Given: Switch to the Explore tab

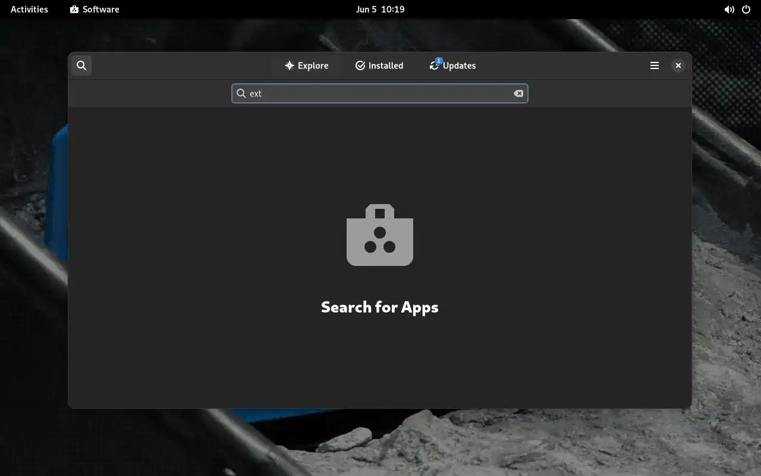Looking at the screenshot, I should pos(306,65).
